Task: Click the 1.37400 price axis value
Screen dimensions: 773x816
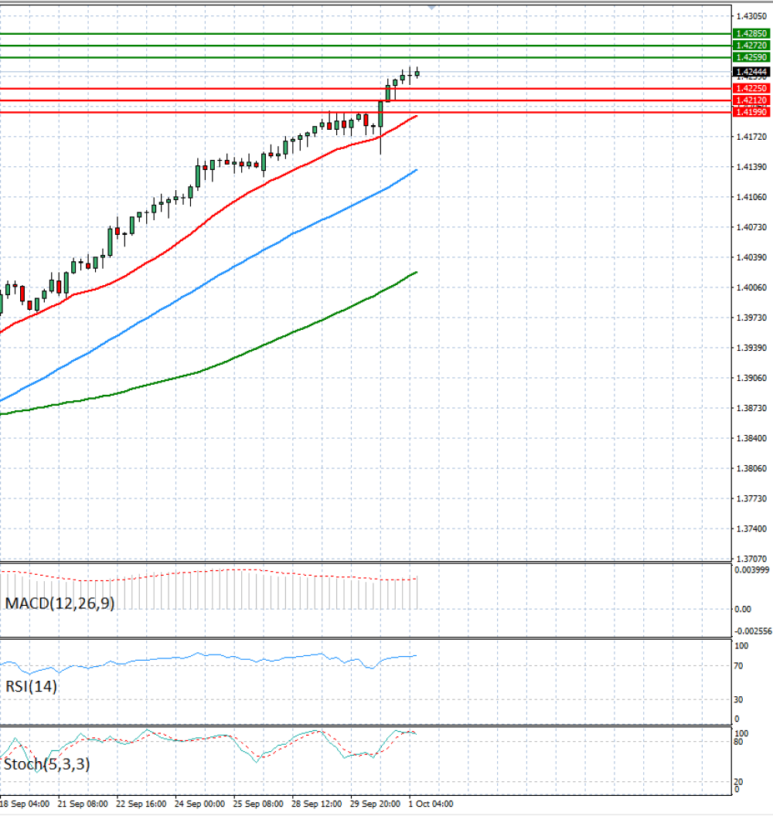Action: [x=751, y=529]
